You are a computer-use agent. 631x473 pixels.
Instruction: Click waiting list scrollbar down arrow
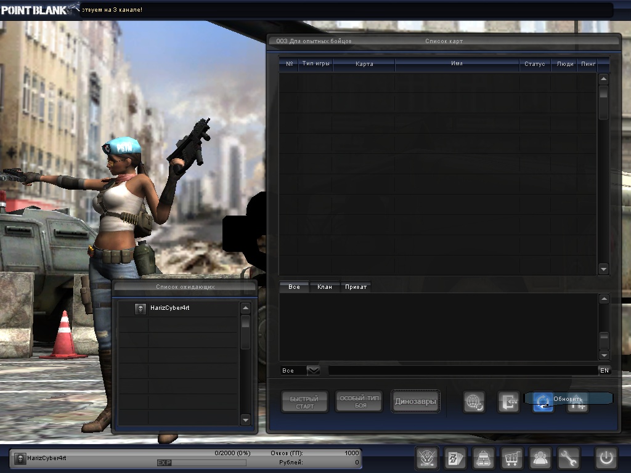[x=245, y=420]
